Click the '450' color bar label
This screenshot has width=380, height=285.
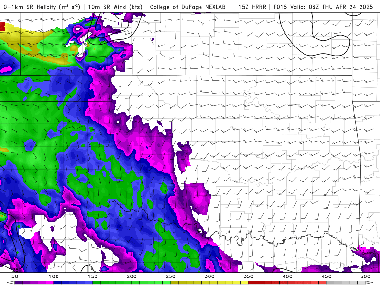(326, 276)
